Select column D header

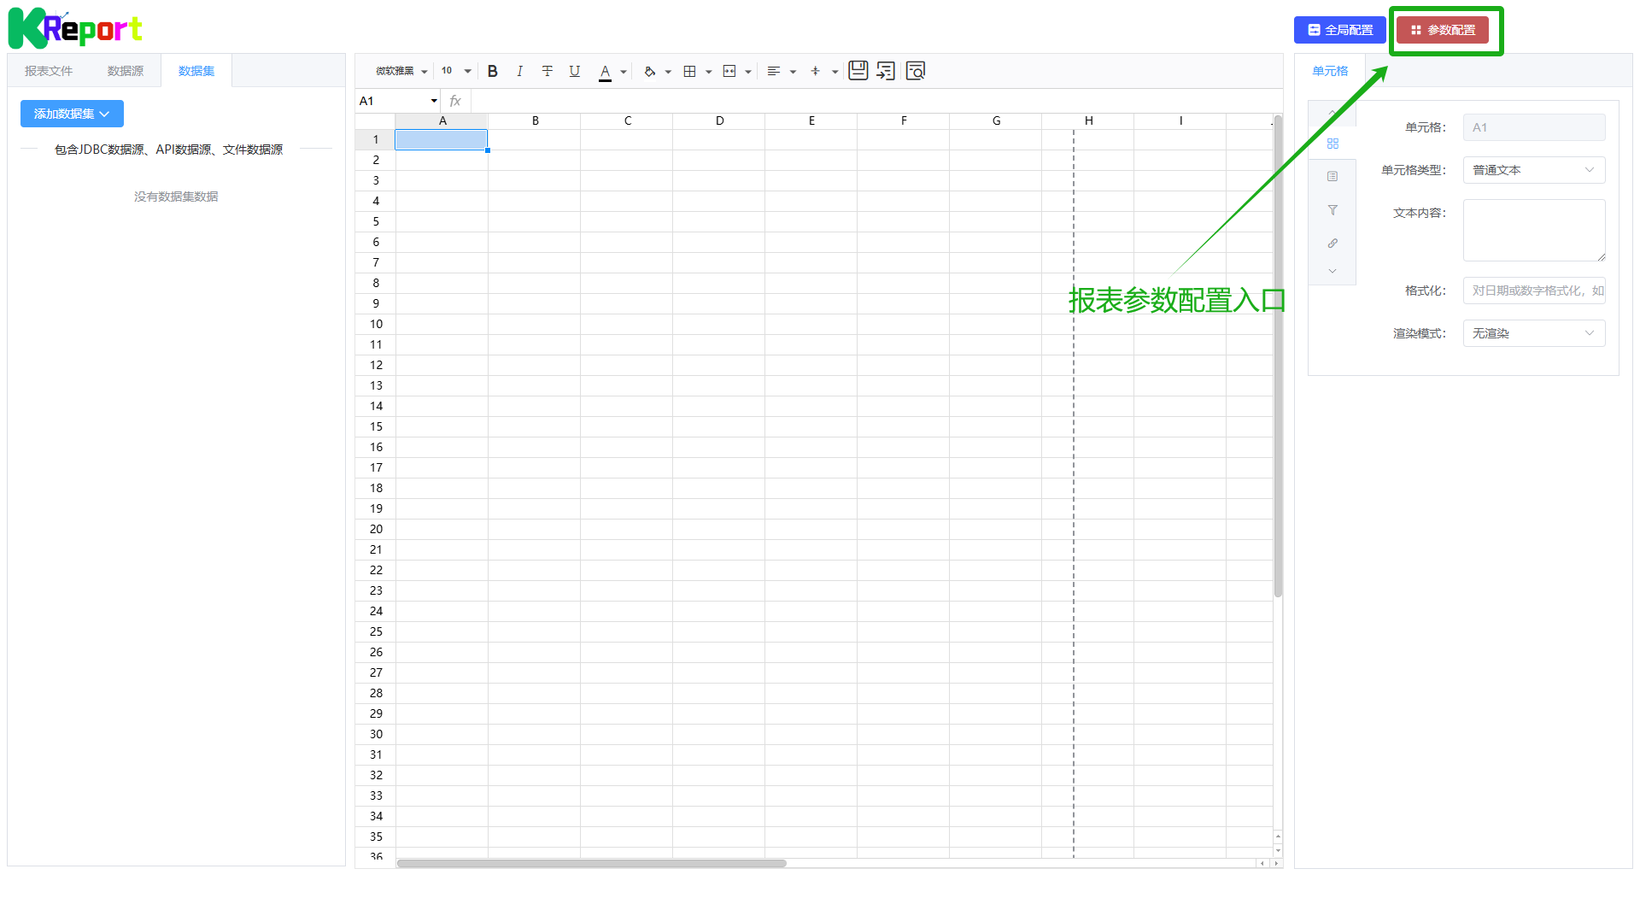coord(719,120)
